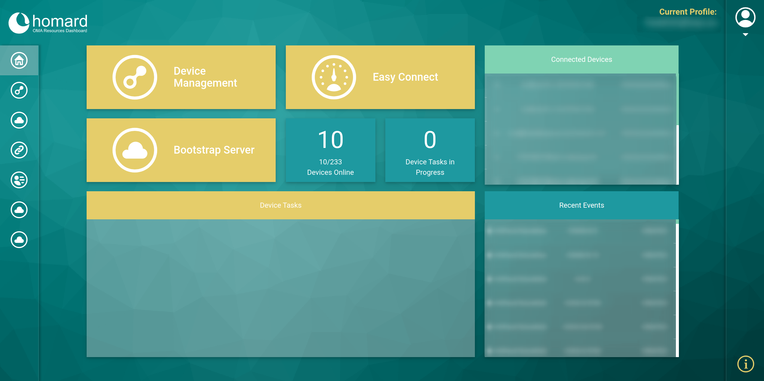Screen dimensions: 764x381
Task: Click the Recent Events panel header
Action: (582, 205)
